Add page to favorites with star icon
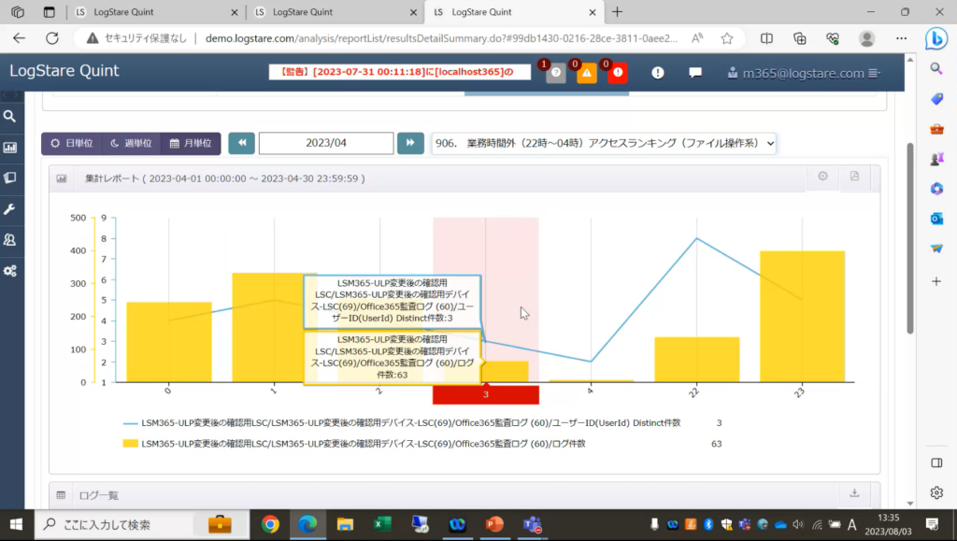 pyautogui.click(x=727, y=38)
